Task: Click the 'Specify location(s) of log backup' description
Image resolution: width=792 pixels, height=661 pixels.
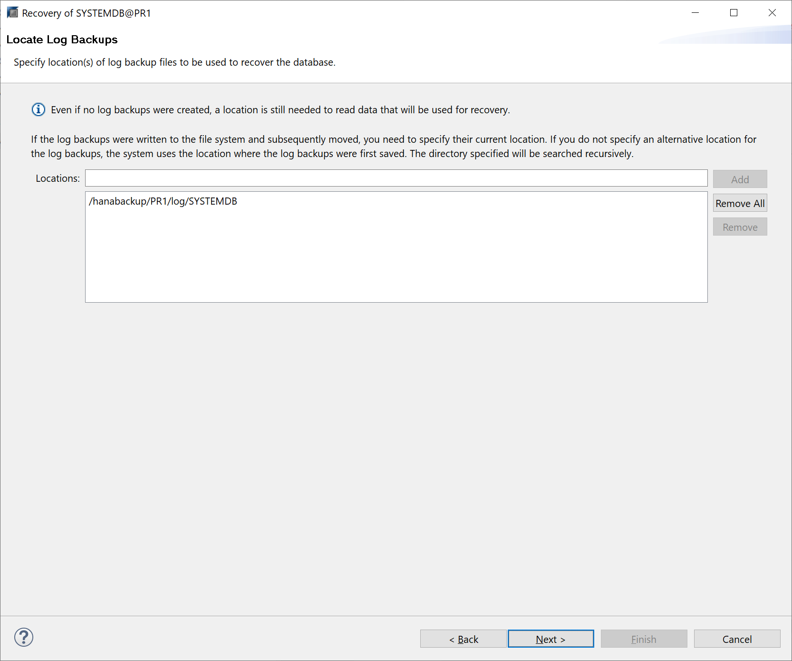Action: (x=174, y=62)
